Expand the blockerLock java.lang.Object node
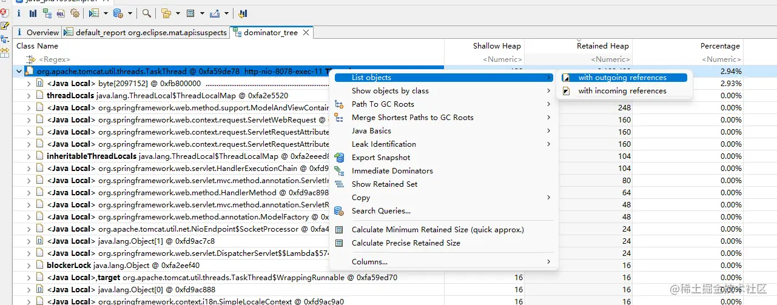The image size is (777, 305). (x=29, y=266)
